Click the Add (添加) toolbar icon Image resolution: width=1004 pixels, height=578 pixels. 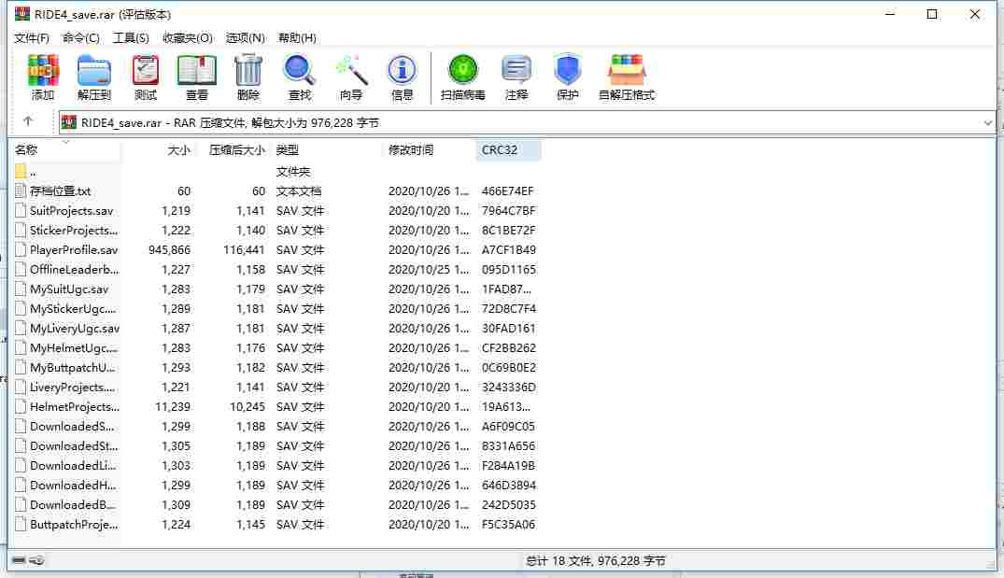[x=43, y=77]
